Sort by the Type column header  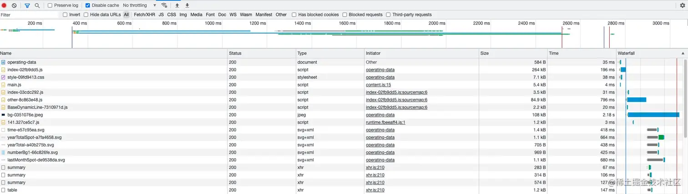coord(330,53)
